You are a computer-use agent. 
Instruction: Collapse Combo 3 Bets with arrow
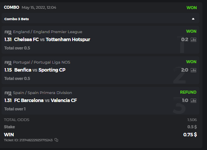tap(193, 19)
